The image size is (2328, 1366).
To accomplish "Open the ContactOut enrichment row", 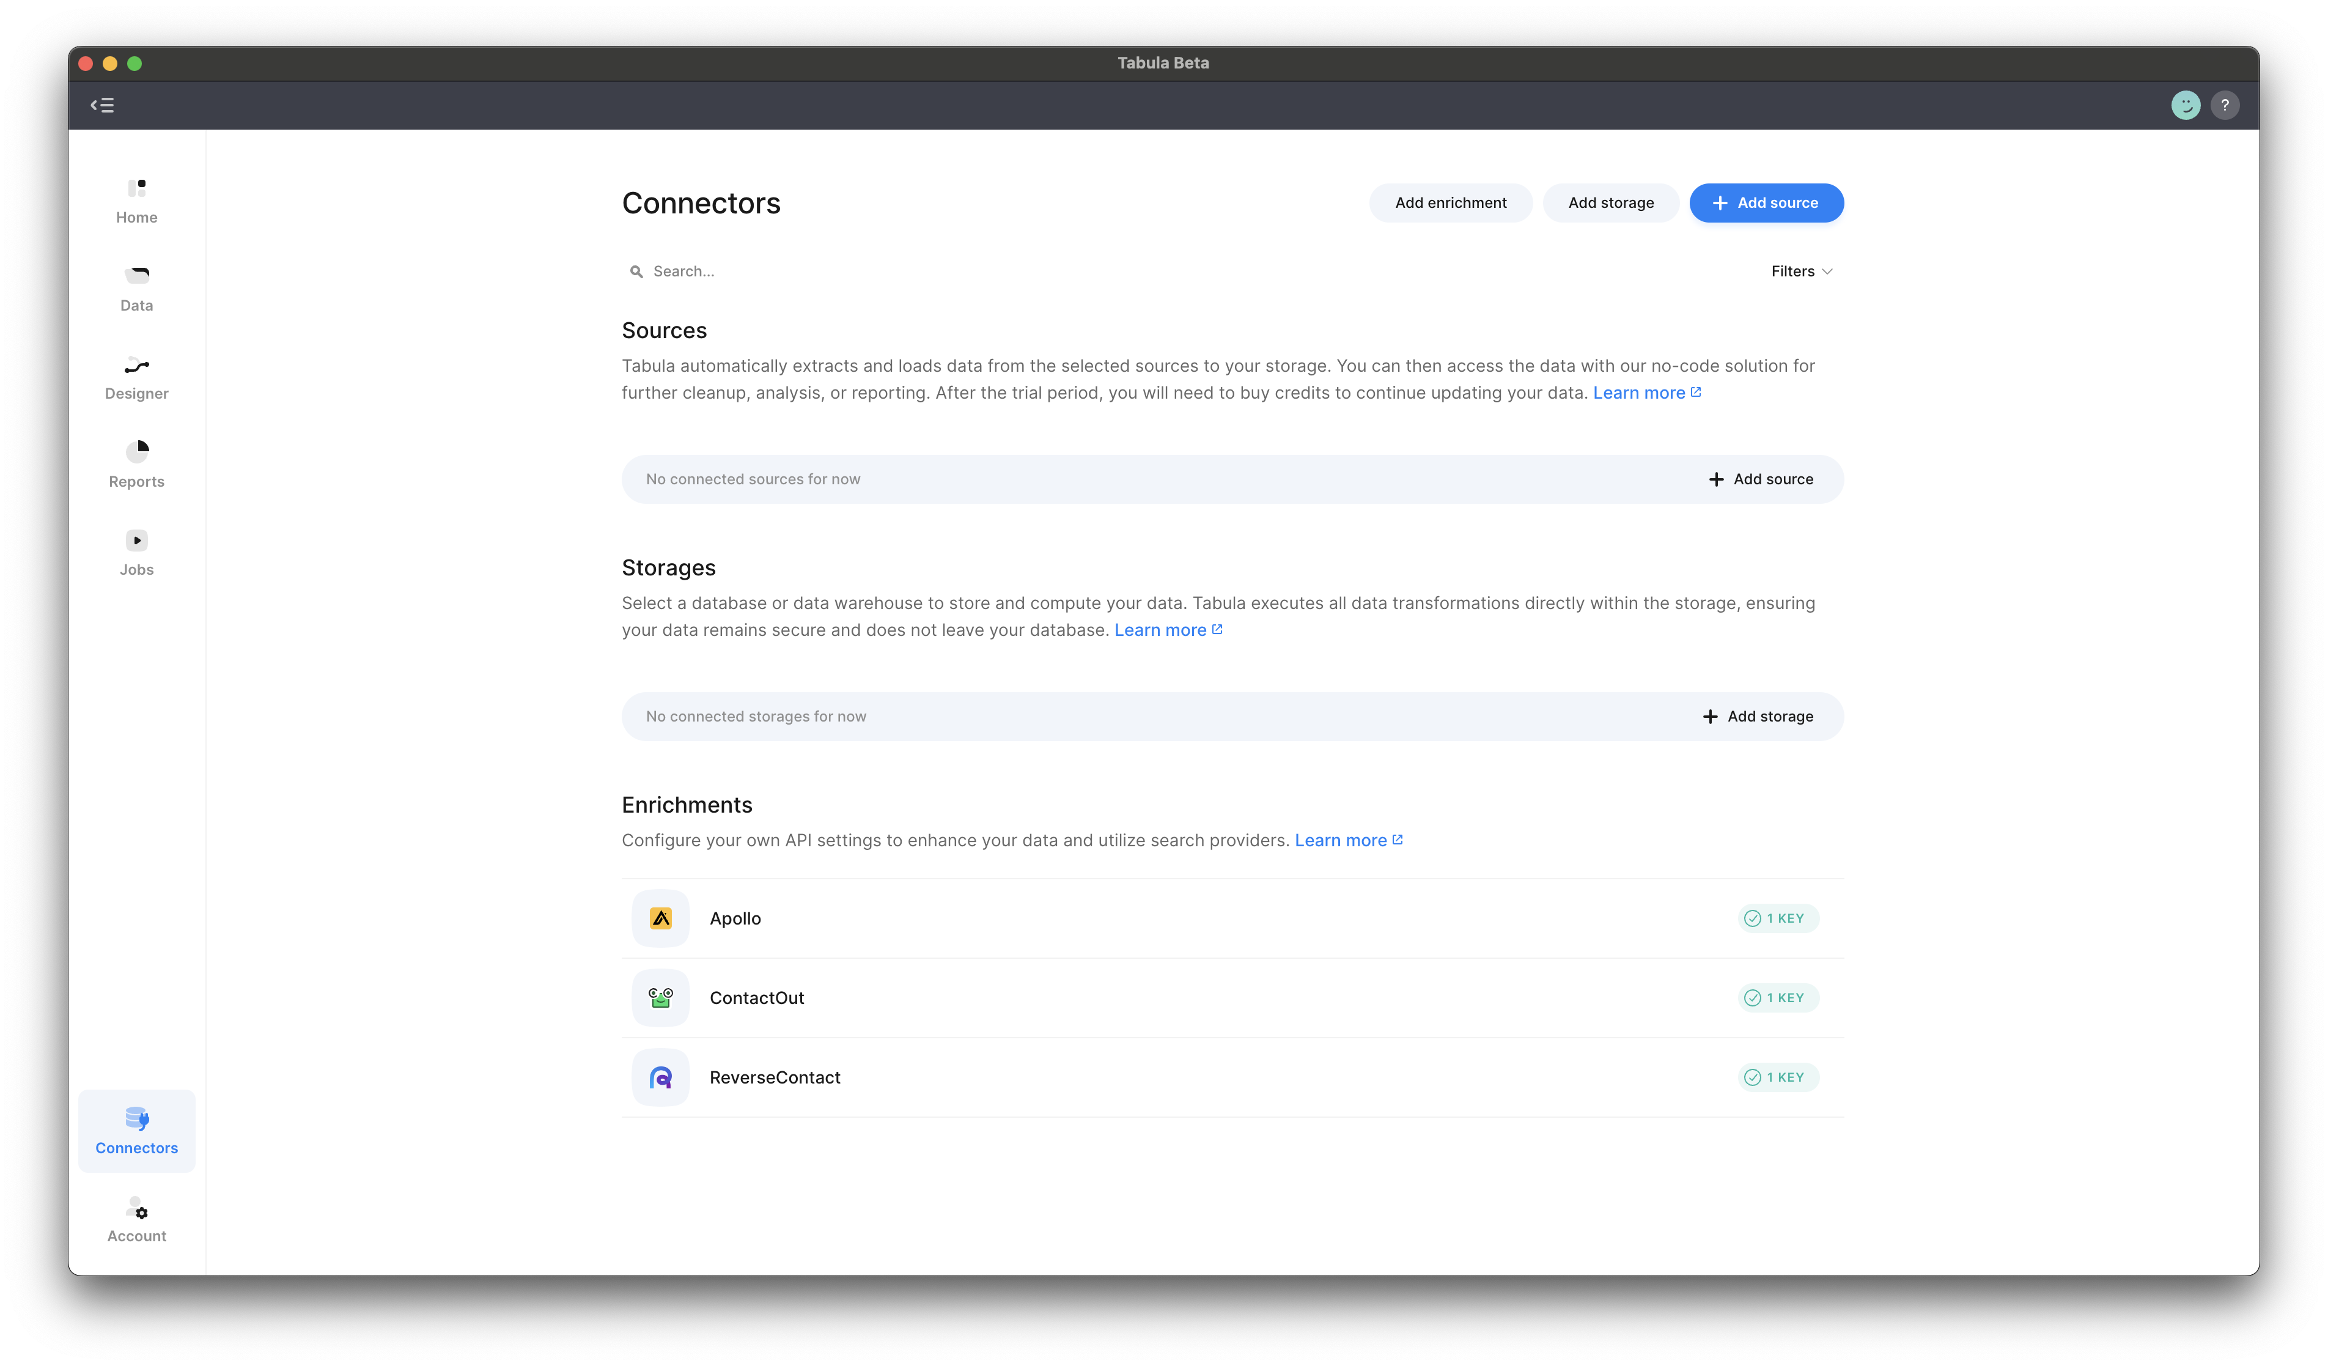I will (757, 998).
